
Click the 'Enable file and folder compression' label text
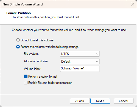(x=50, y=83)
